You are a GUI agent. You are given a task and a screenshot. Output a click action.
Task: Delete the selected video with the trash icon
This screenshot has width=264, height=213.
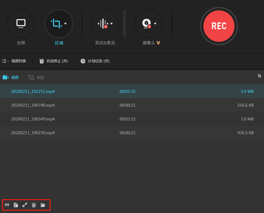pos(34,205)
